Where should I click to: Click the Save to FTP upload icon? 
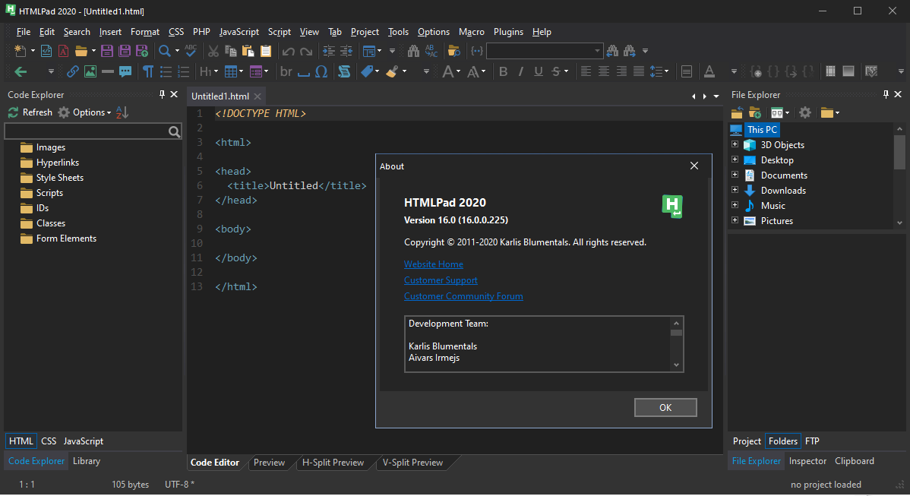[x=141, y=51]
